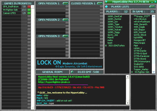Click the red signal bars for GFA_RedFalcon
Screen dimensions: 157x111
[29, 7]
